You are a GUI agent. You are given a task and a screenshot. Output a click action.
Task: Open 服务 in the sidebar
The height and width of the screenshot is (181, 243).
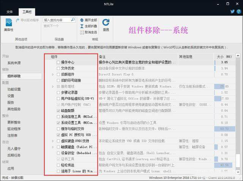(x=11, y=102)
